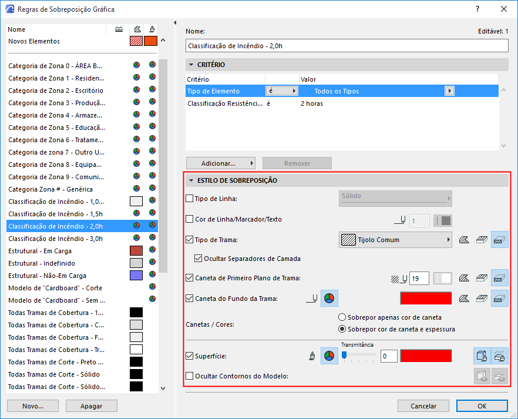Click red color swatch of Caneta do Fundo

point(426,299)
